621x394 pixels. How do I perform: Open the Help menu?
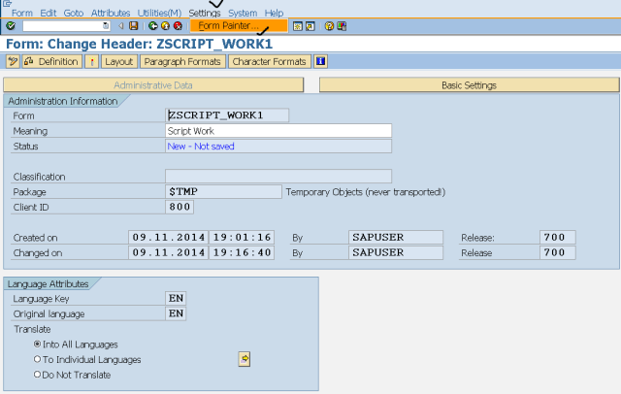click(274, 13)
